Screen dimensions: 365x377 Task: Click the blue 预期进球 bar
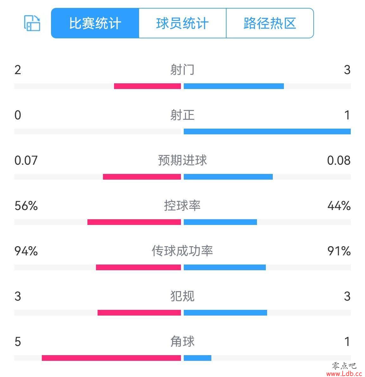228,177
